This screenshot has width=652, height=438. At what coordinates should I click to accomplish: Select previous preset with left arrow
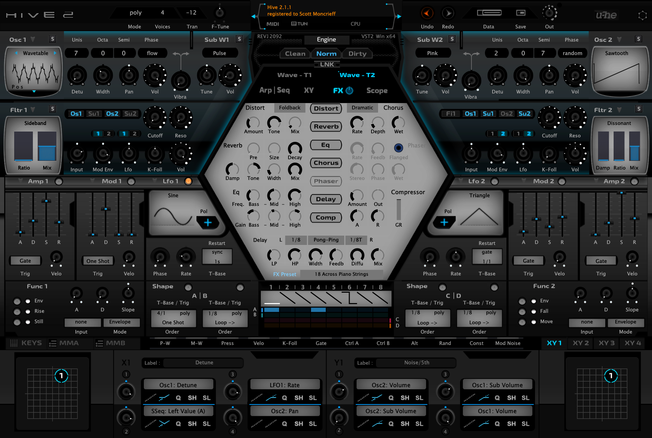pyautogui.click(x=254, y=16)
